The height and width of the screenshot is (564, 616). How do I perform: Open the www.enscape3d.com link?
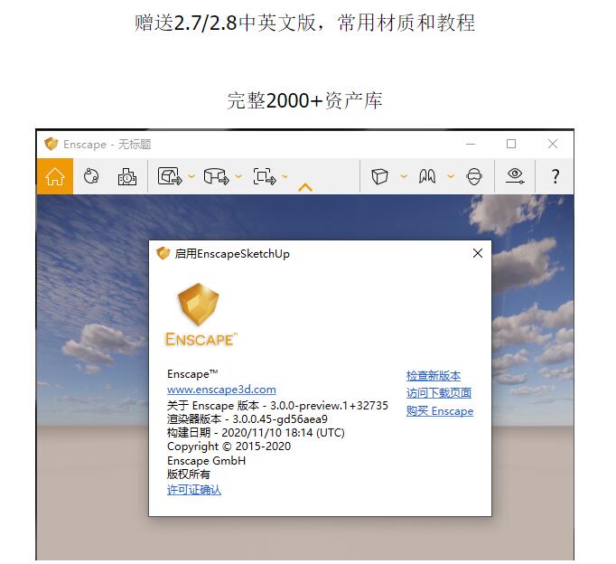click(221, 390)
